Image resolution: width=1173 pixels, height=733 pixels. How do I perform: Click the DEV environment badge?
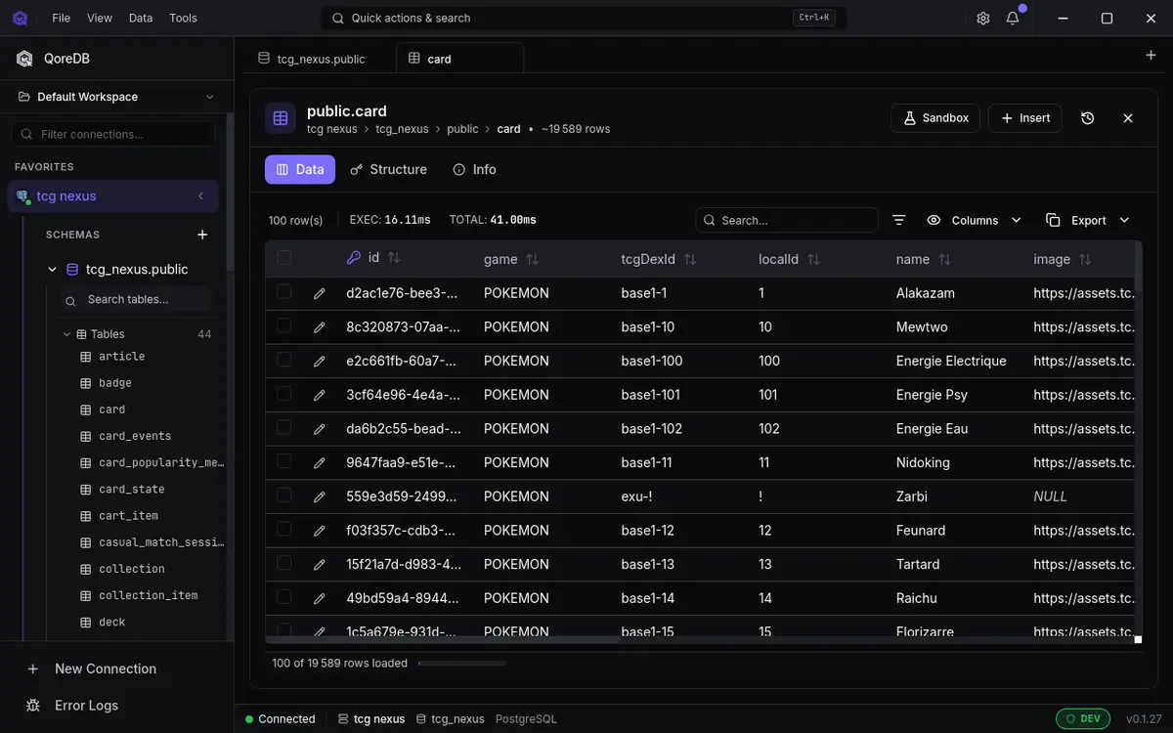click(x=1082, y=718)
